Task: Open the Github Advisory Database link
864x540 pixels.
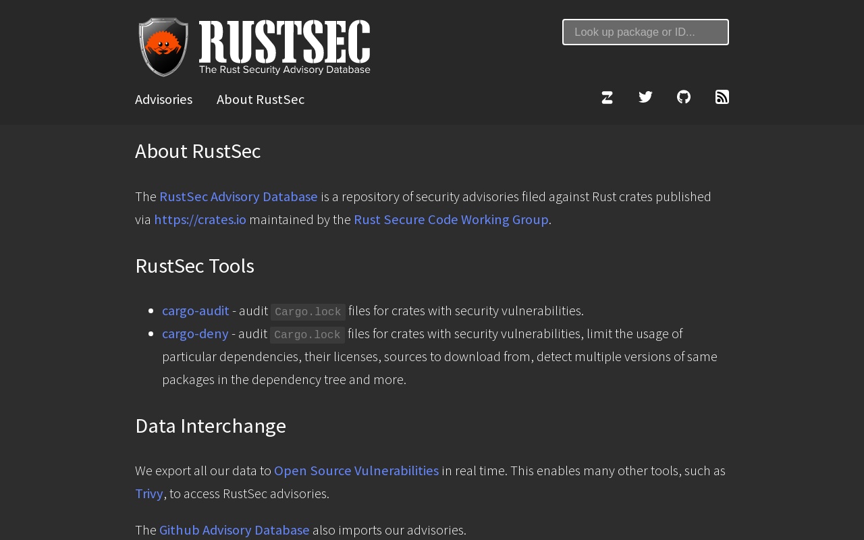Action: click(234, 530)
